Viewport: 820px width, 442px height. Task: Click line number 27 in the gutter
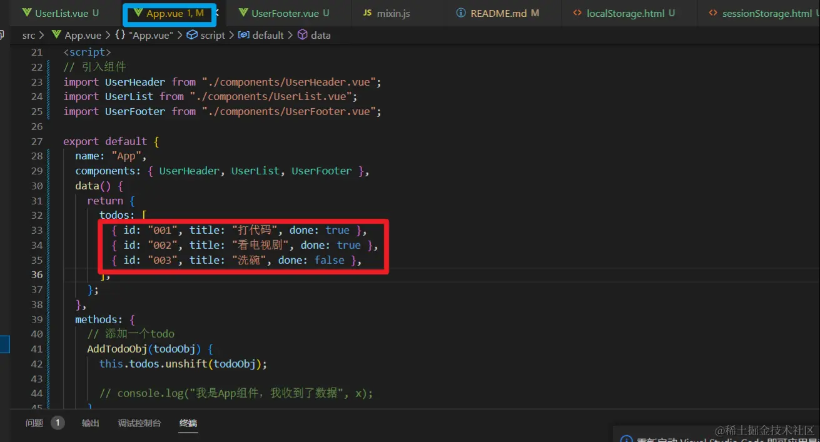pyautogui.click(x=36, y=141)
